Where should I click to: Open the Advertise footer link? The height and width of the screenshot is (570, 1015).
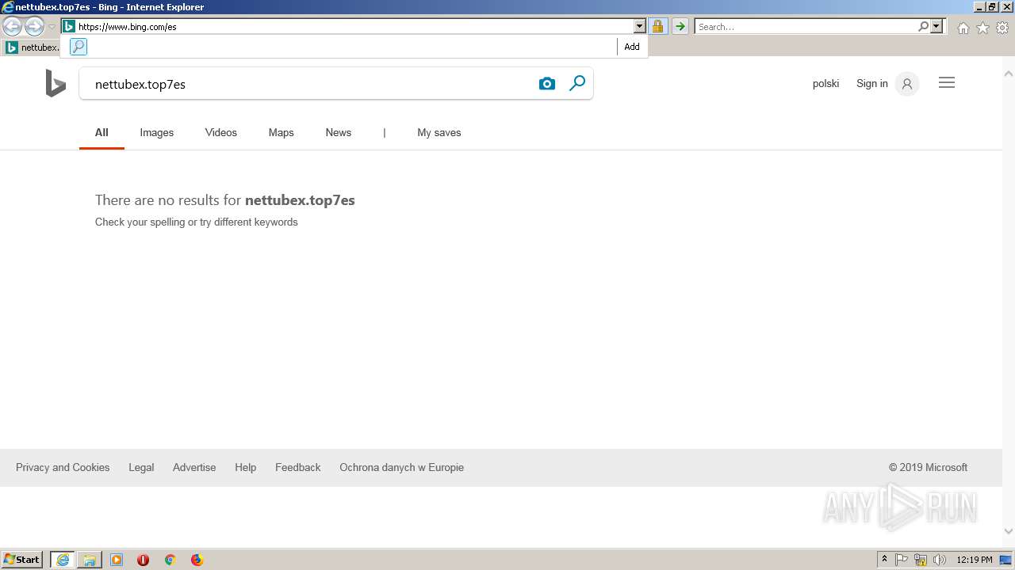click(194, 467)
